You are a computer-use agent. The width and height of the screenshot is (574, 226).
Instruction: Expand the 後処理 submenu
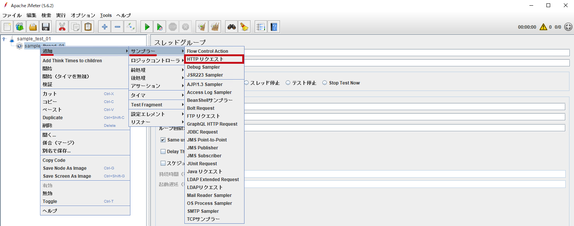157,78
